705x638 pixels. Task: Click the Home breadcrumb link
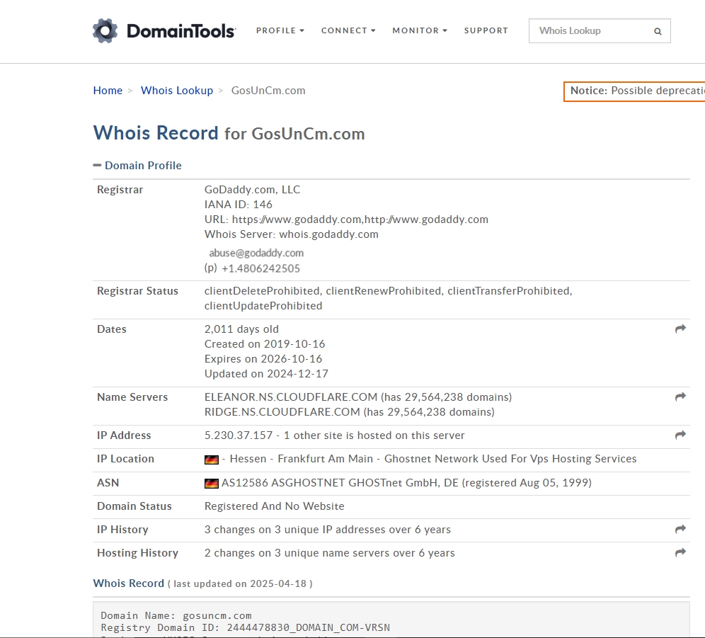pos(108,91)
